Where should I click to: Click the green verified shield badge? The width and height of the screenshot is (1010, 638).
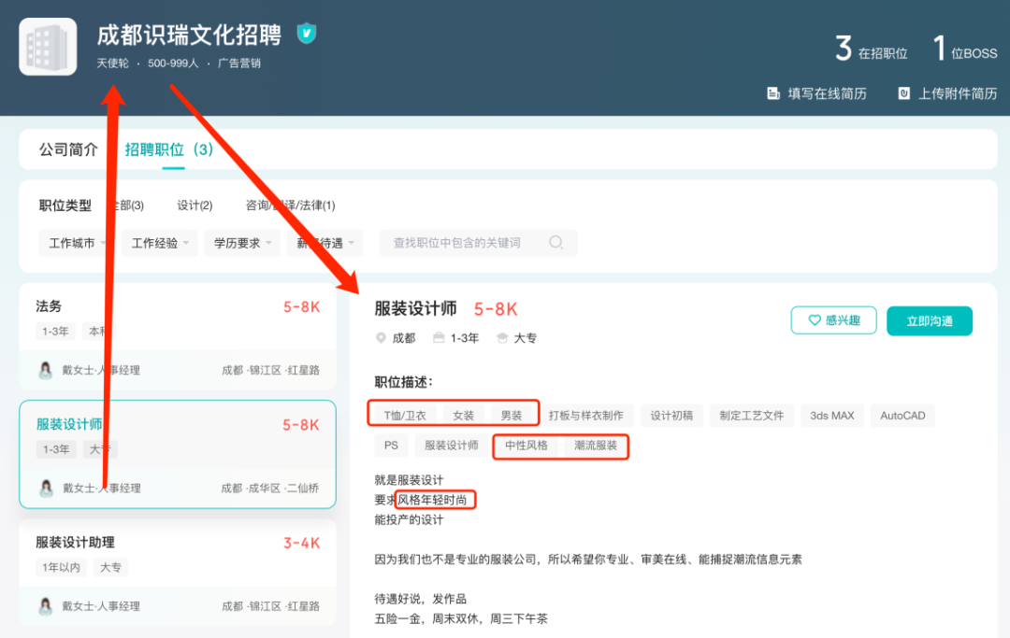click(306, 35)
